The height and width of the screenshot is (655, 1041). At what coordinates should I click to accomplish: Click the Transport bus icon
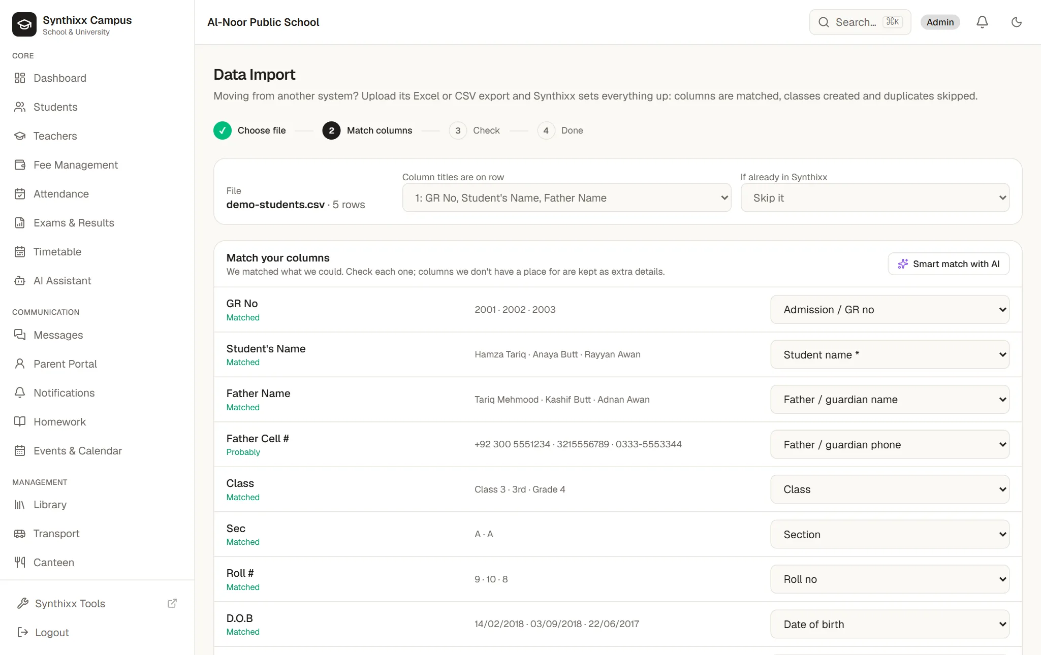point(20,533)
